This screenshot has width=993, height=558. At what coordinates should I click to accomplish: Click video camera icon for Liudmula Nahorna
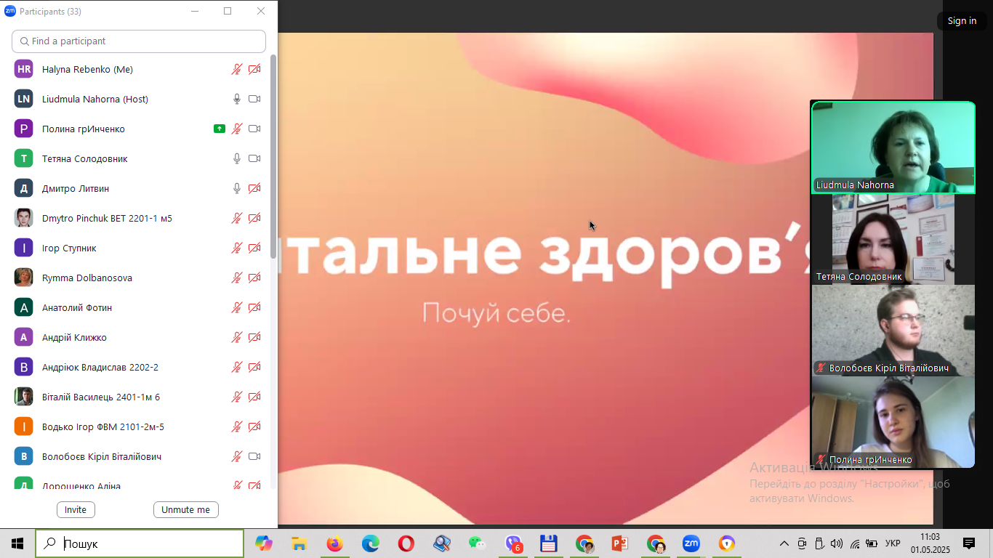pos(254,99)
